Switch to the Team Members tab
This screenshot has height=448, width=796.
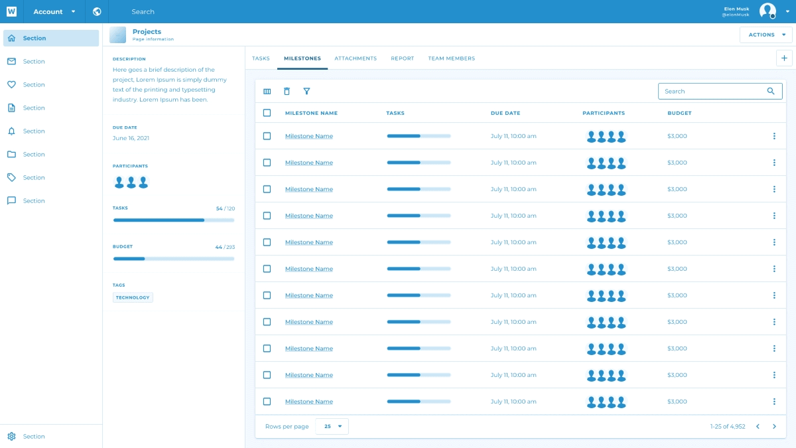pos(451,58)
